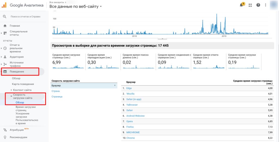
Task: Open the Все данные по веб-сайту dropdown
Action: [x=76, y=7]
